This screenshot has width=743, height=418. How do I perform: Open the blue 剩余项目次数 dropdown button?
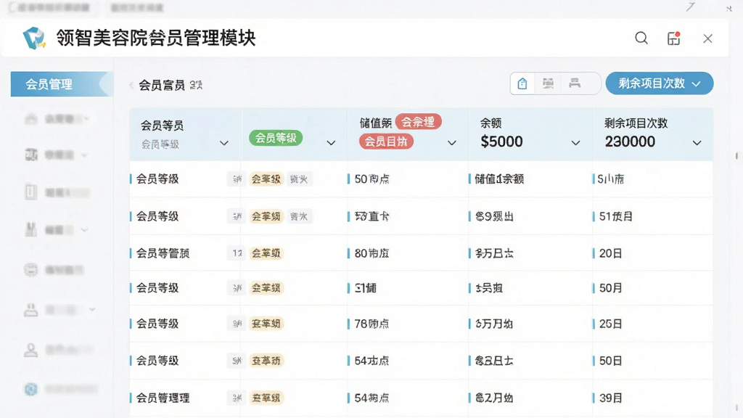659,83
